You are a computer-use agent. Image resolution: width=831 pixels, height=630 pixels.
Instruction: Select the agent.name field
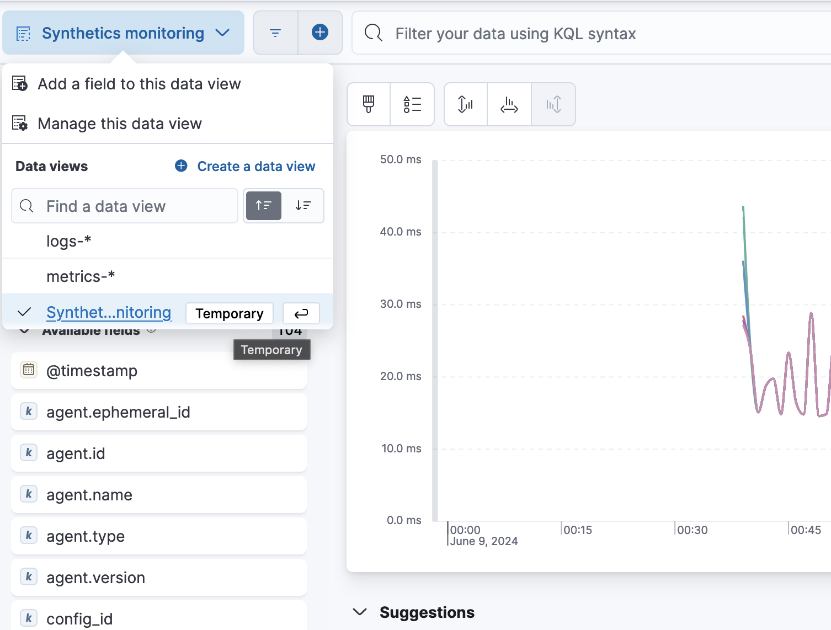pos(159,495)
